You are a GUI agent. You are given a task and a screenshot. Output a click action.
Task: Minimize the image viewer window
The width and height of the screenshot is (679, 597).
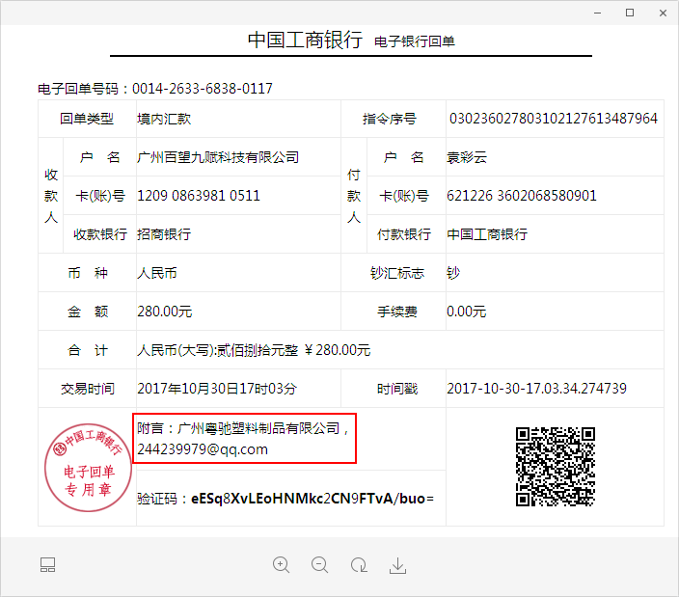598,13
